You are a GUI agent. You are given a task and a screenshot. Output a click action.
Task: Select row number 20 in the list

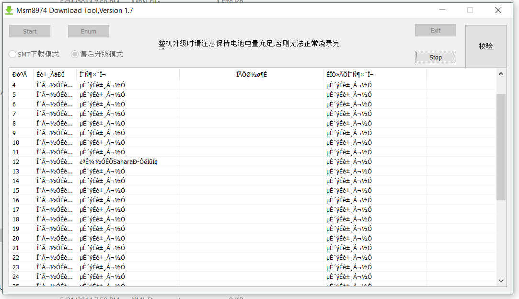click(x=253, y=239)
